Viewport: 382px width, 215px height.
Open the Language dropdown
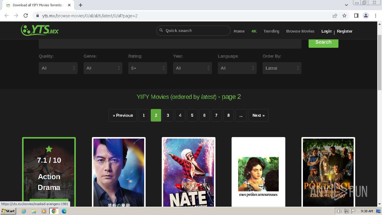(x=237, y=68)
